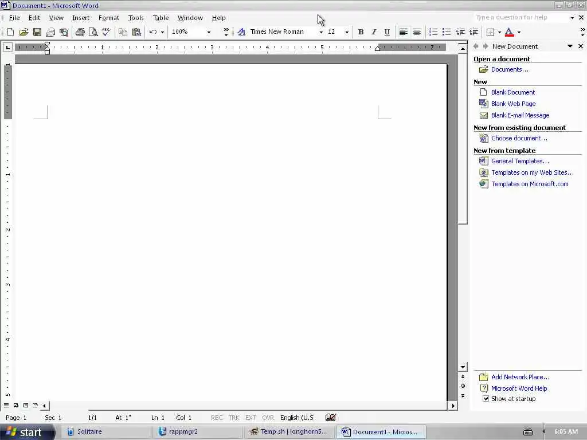Open the Table menu

point(161,18)
